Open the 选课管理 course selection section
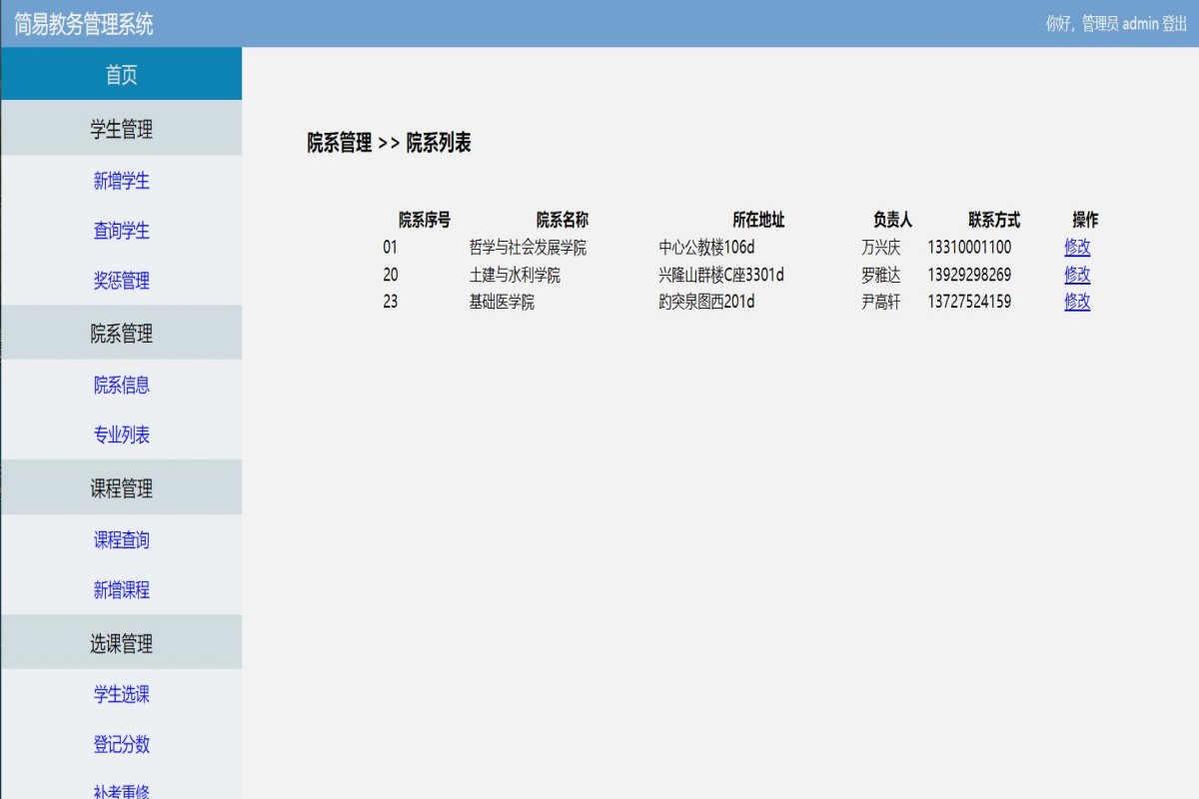Screen dimensions: 1199x799 pyautogui.click(x=122, y=642)
